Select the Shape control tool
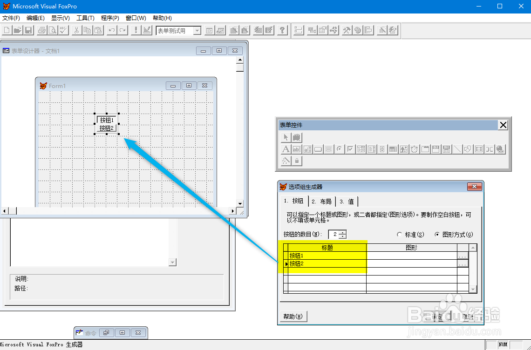 coord(468,149)
